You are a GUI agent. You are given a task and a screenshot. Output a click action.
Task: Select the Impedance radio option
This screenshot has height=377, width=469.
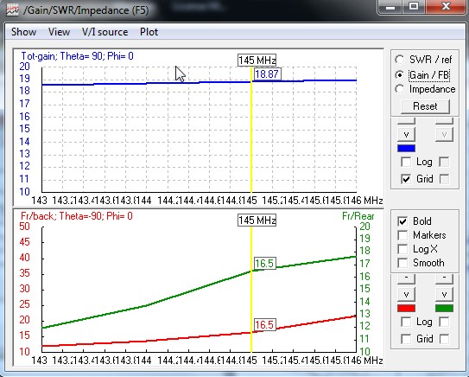tap(400, 89)
